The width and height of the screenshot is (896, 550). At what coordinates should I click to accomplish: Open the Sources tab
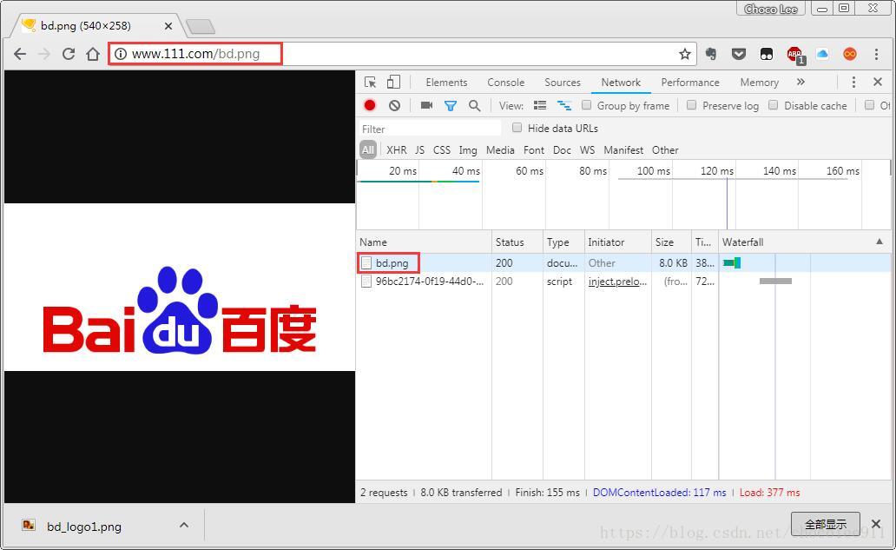563,83
